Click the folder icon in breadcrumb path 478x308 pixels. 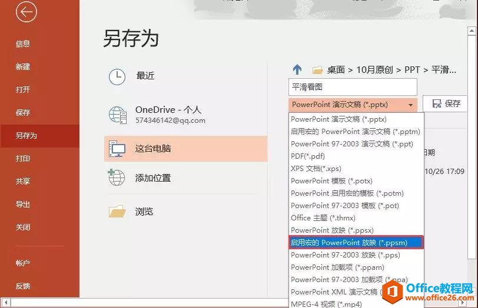point(317,70)
